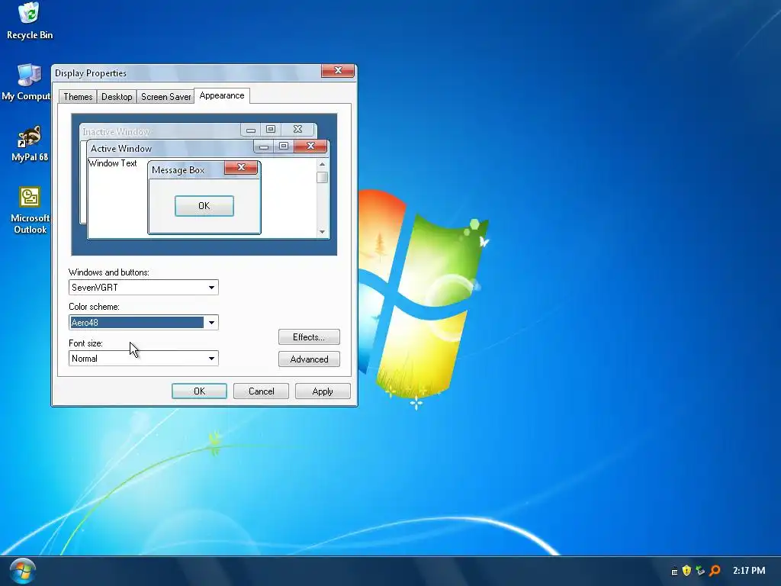Viewport: 781px width, 586px height.
Task: Click the Active Window preview minimize button
Action: click(264, 146)
